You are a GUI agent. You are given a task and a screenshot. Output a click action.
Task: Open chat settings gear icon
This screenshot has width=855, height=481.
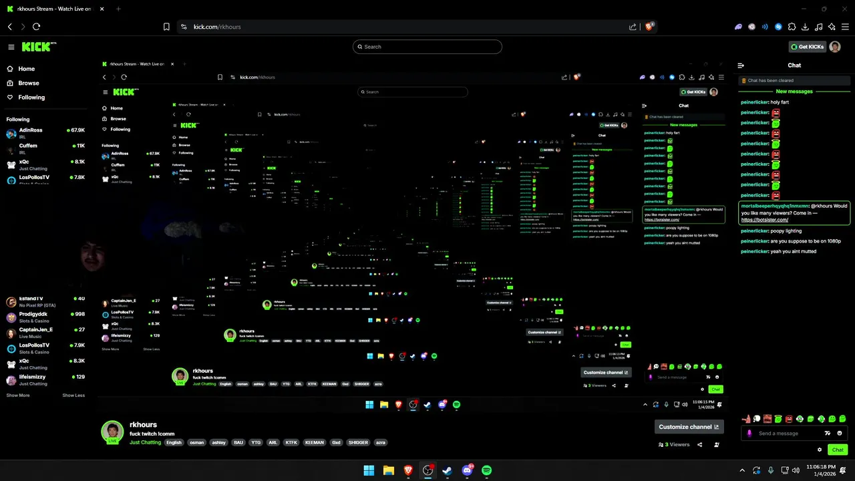coord(820,450)
